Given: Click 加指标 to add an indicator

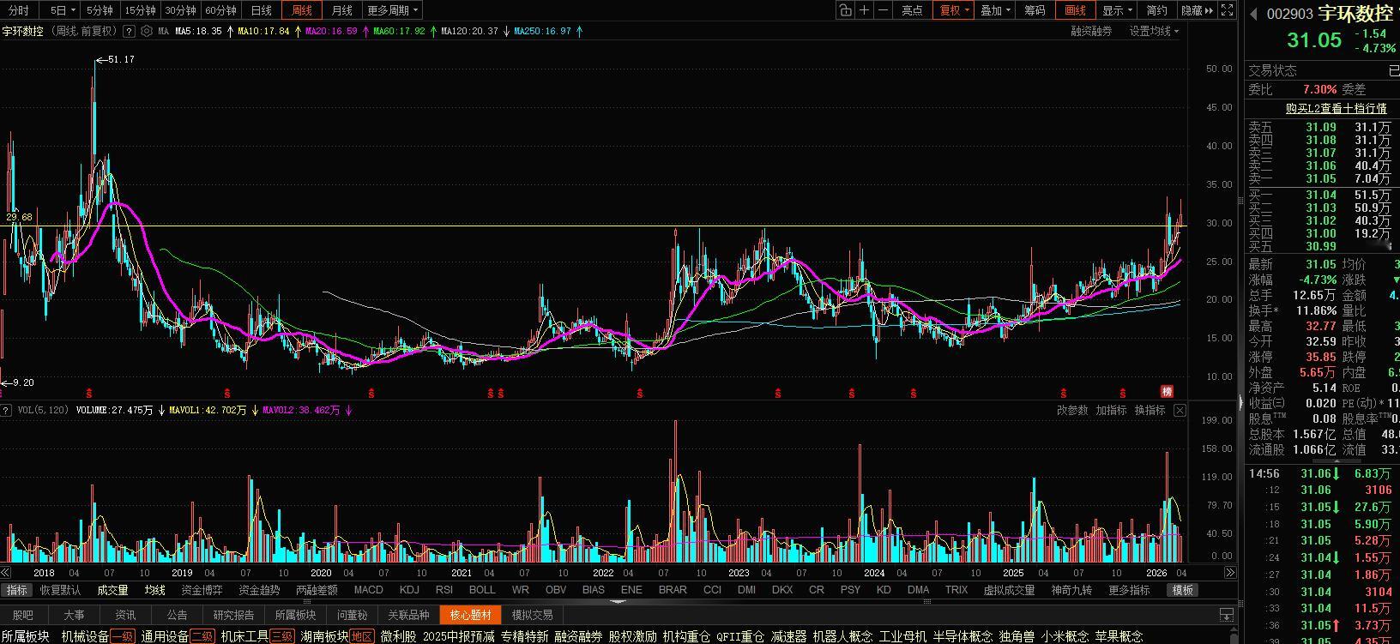Looking at the screenshot, I should (1111, 411).
